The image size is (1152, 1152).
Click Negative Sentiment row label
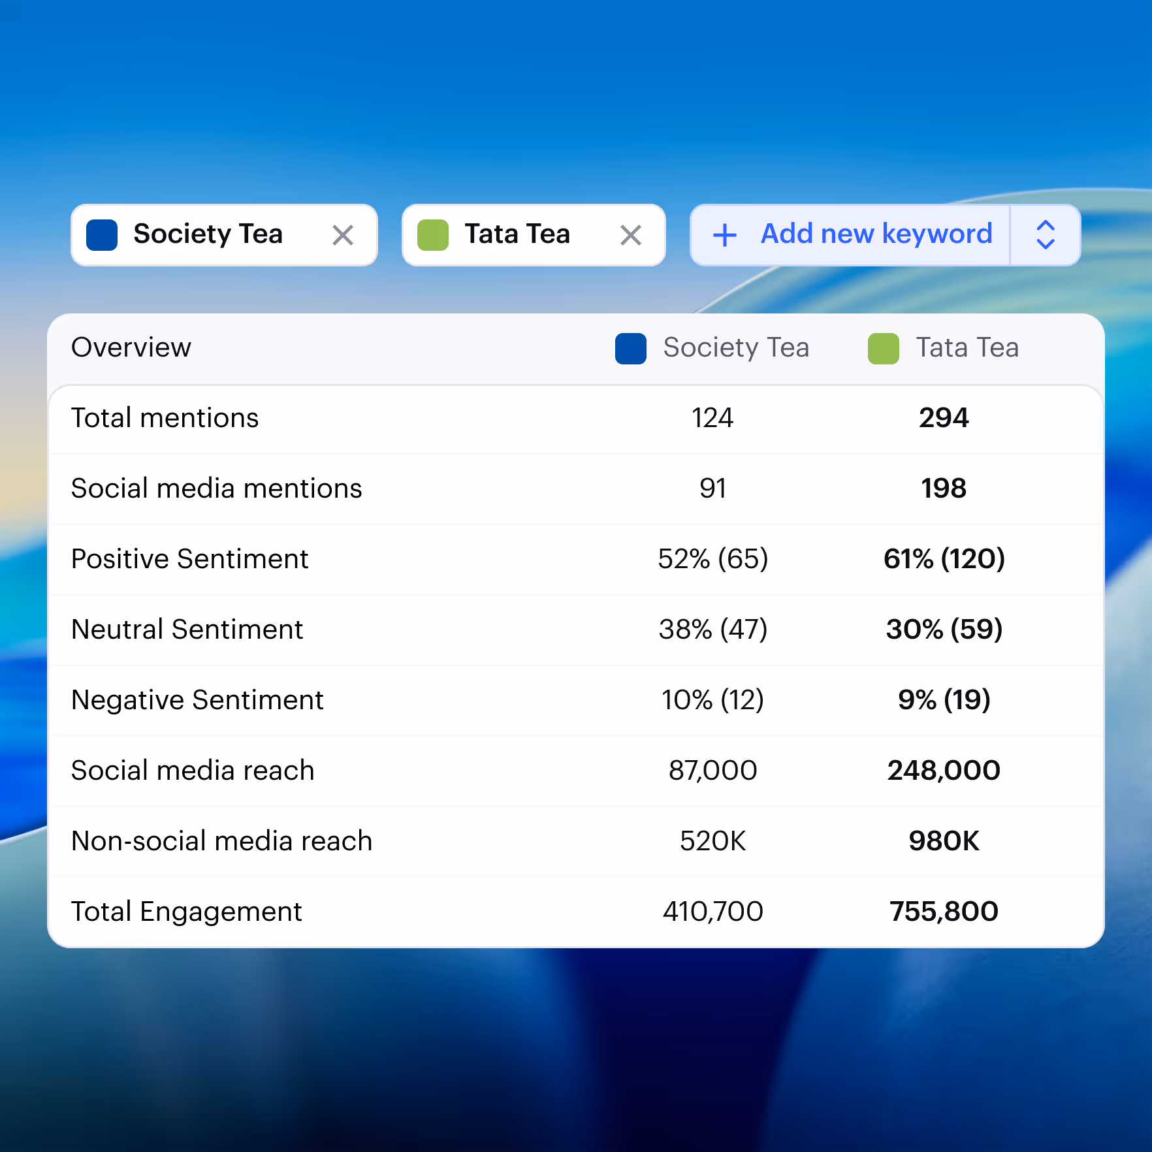tap(198, 700)
